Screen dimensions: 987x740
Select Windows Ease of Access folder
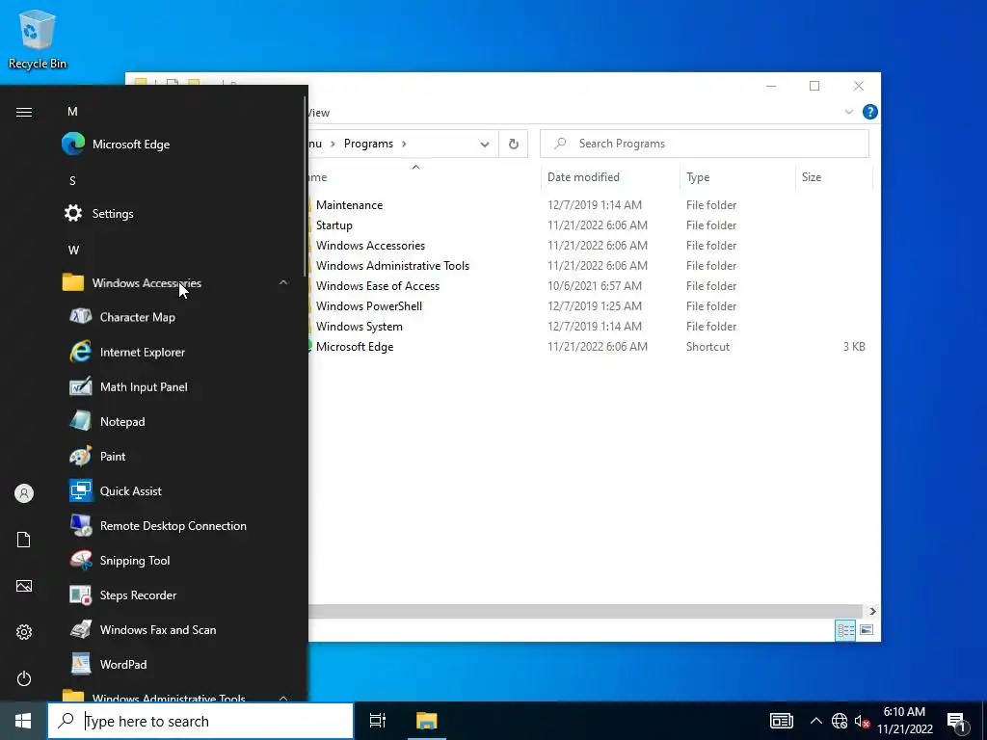(378, 285)
